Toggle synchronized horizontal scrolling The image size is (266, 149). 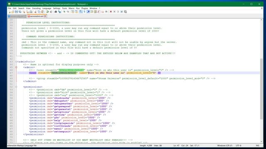pos(76,12)
